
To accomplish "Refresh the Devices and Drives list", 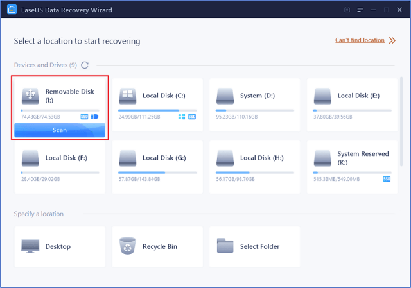I will [x=85, y=65].
